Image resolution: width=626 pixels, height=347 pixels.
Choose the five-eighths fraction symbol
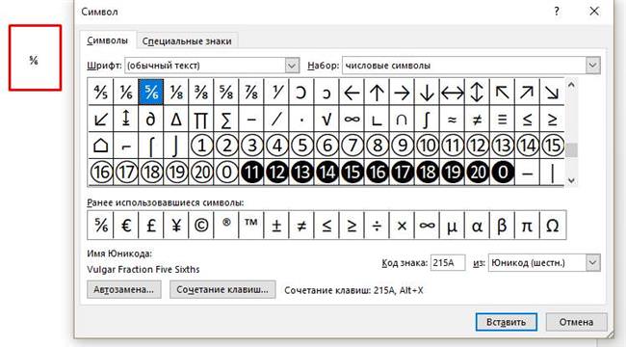[x=226, y=93]
